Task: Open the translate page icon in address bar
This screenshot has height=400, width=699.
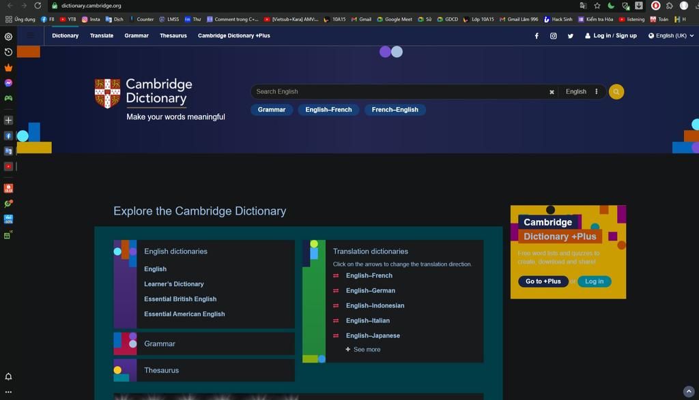Action: 583,5
